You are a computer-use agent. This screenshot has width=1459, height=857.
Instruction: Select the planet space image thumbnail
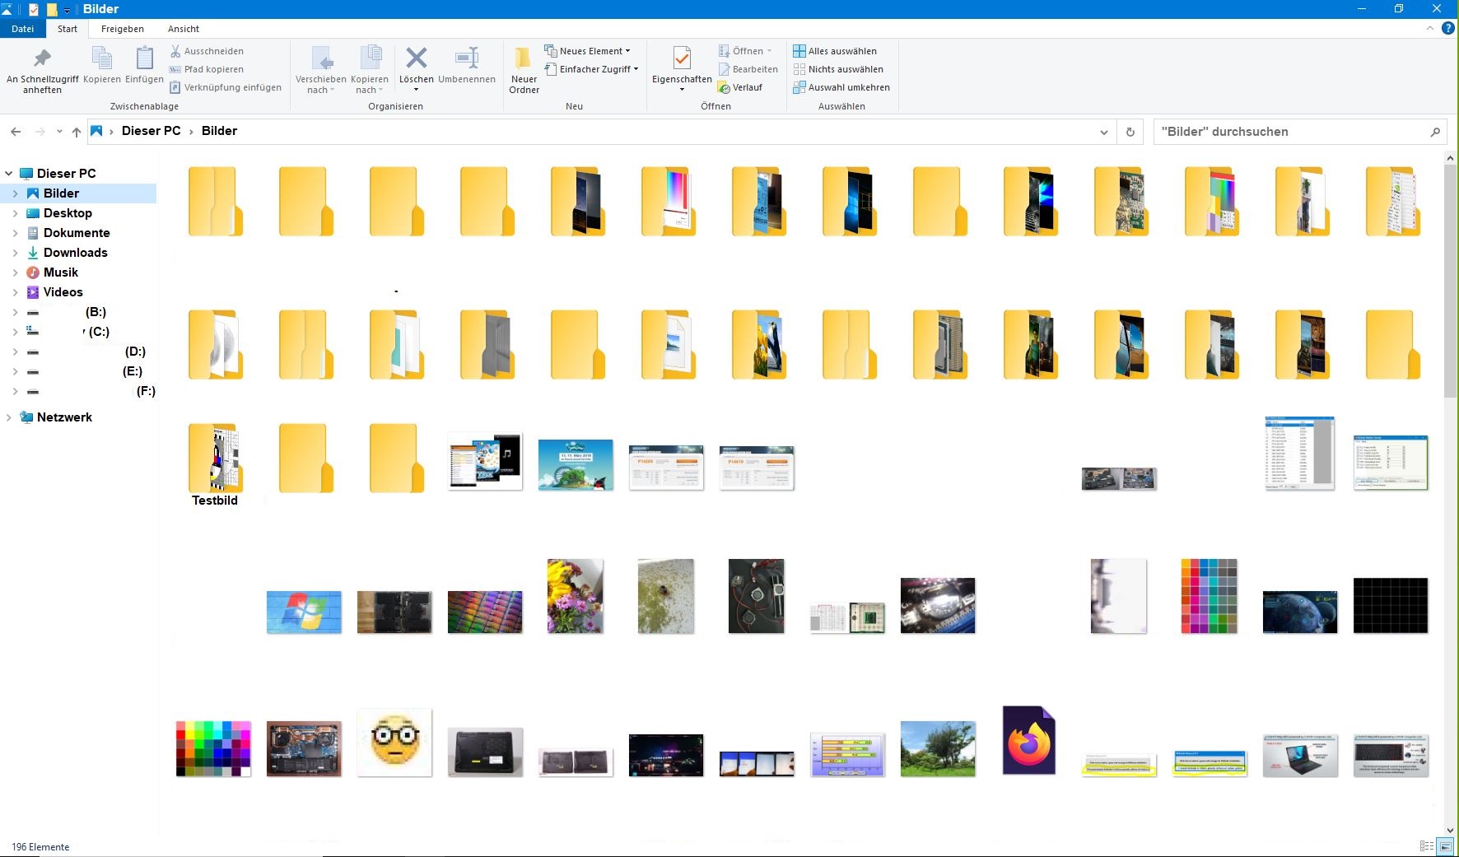1300,612
